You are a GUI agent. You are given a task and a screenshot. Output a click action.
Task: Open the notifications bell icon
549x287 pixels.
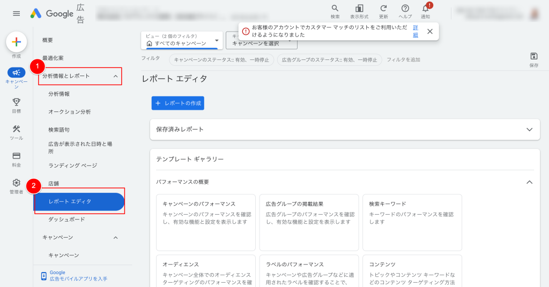(425, 9)
